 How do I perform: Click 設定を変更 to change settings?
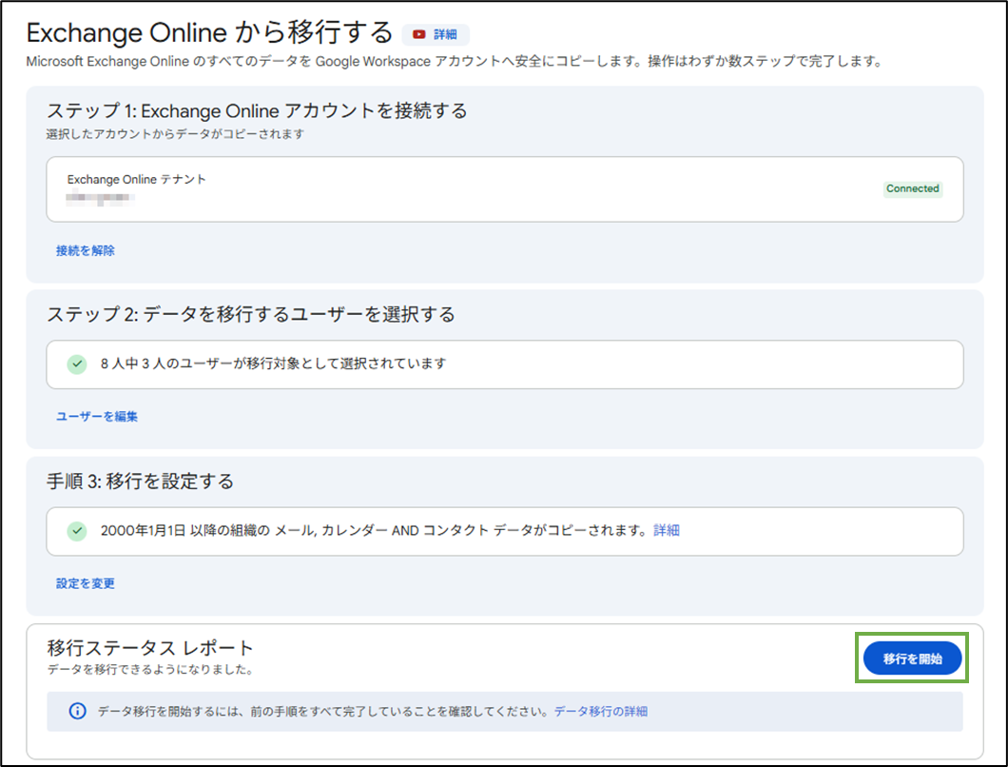tap(86, 583)
